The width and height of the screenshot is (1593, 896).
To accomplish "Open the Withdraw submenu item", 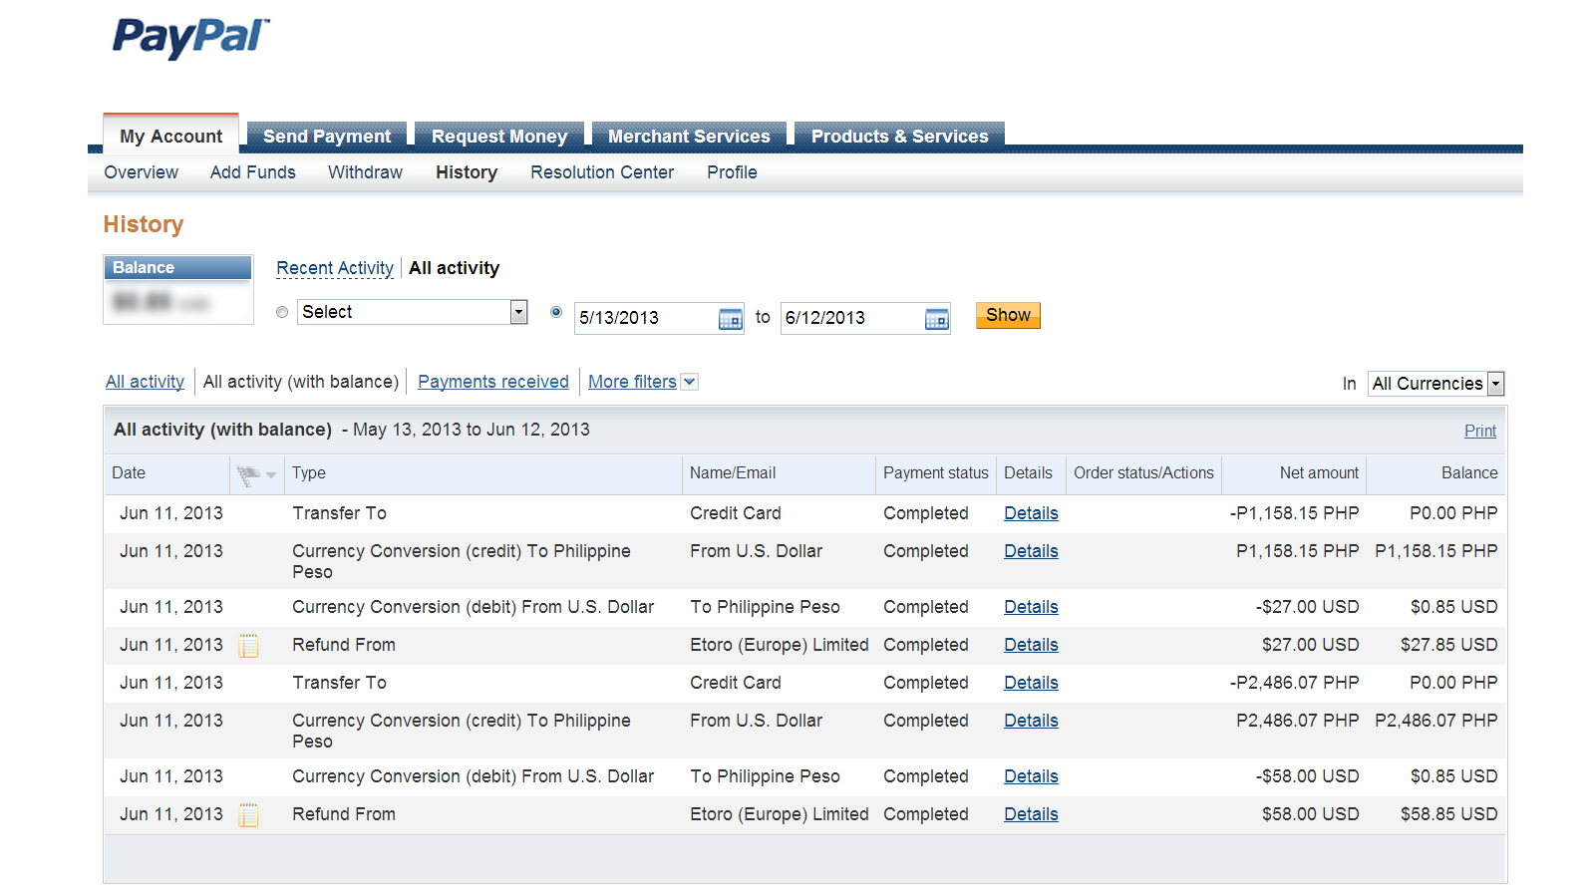I will pos(365,172).
